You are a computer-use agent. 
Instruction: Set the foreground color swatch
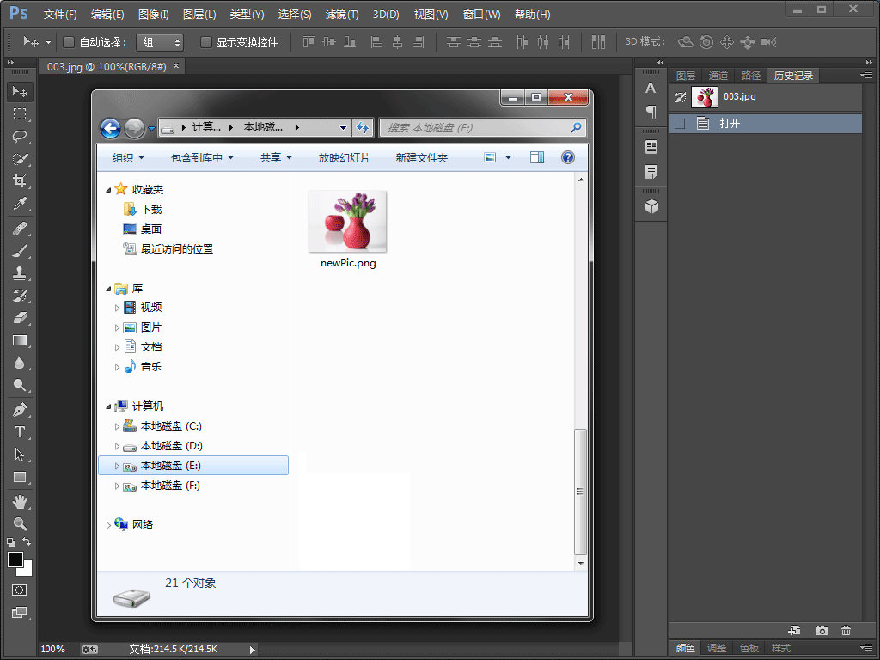pos(15,559)
